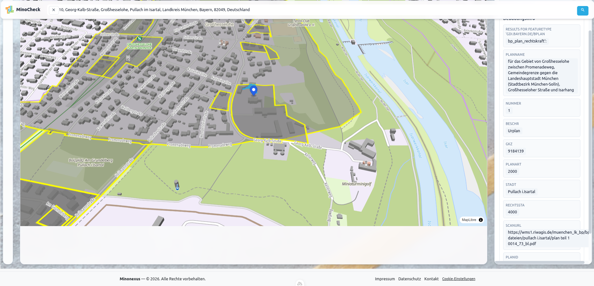The width and height of the screenshot is (594, 286).
Task: Click the S-Bahn symbol at Großhesselohe Isartalbahnhof
Action: tap(139, 39)
